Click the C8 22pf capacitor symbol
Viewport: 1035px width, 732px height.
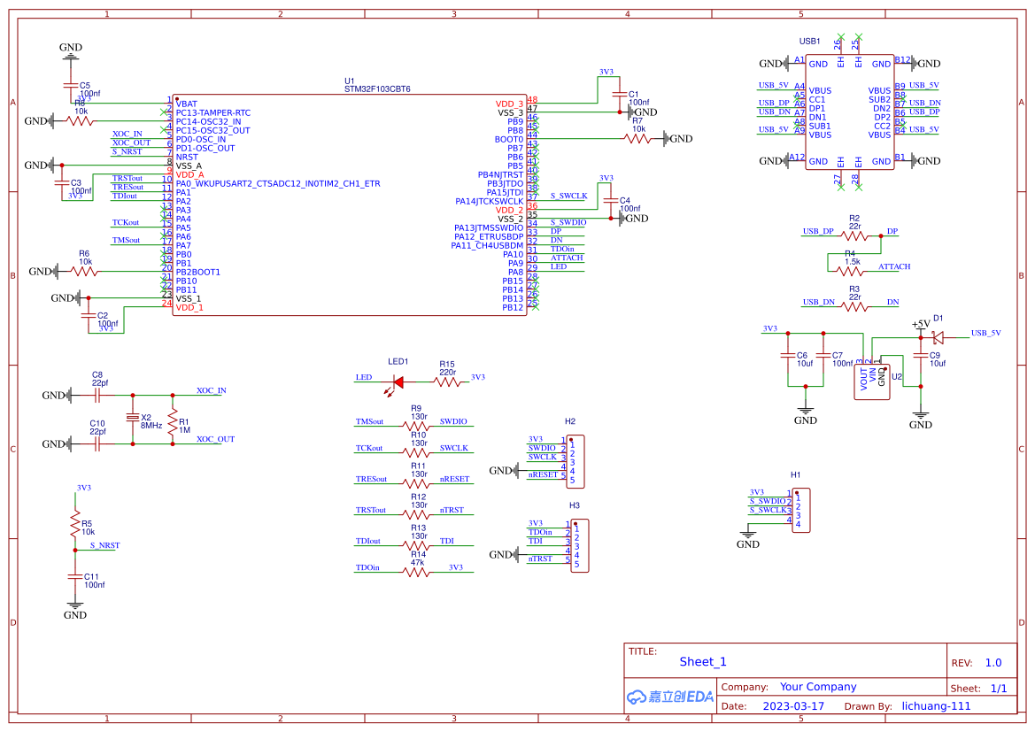tap(97, 396)
